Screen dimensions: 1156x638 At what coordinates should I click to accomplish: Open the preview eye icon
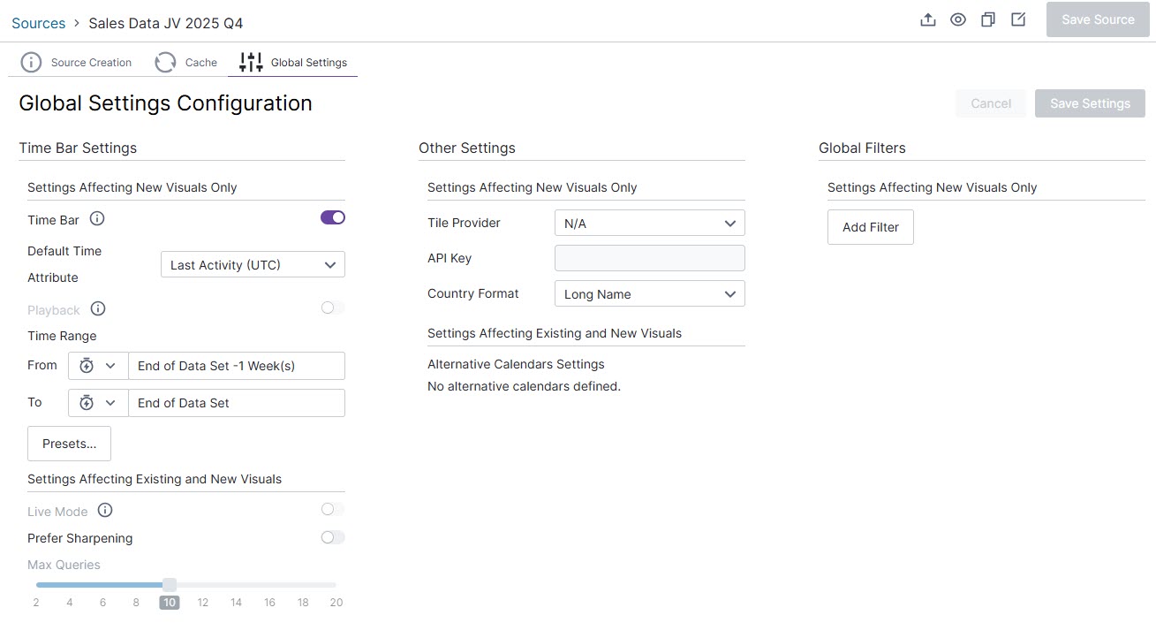pos(957,19)
